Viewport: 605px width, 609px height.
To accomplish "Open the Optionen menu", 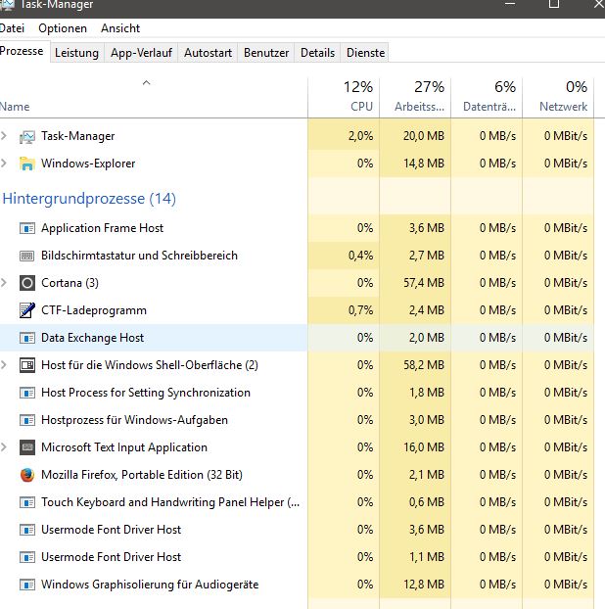I will pos(63,28).
